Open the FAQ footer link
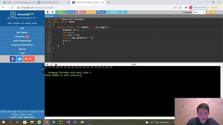Image resolution: width=223 pixels, height=125 pixels. pos(9,112)
